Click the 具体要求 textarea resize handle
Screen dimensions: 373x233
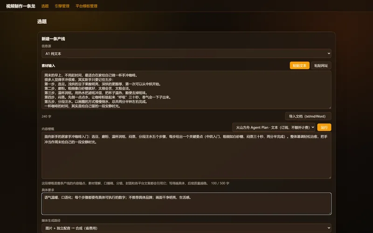[330, 213]
